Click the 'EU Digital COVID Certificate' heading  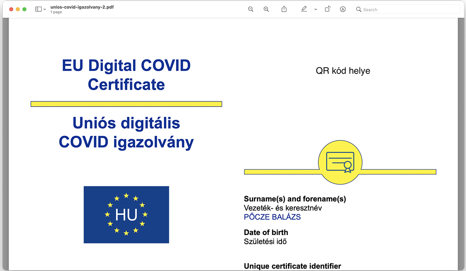click(126, 75)
